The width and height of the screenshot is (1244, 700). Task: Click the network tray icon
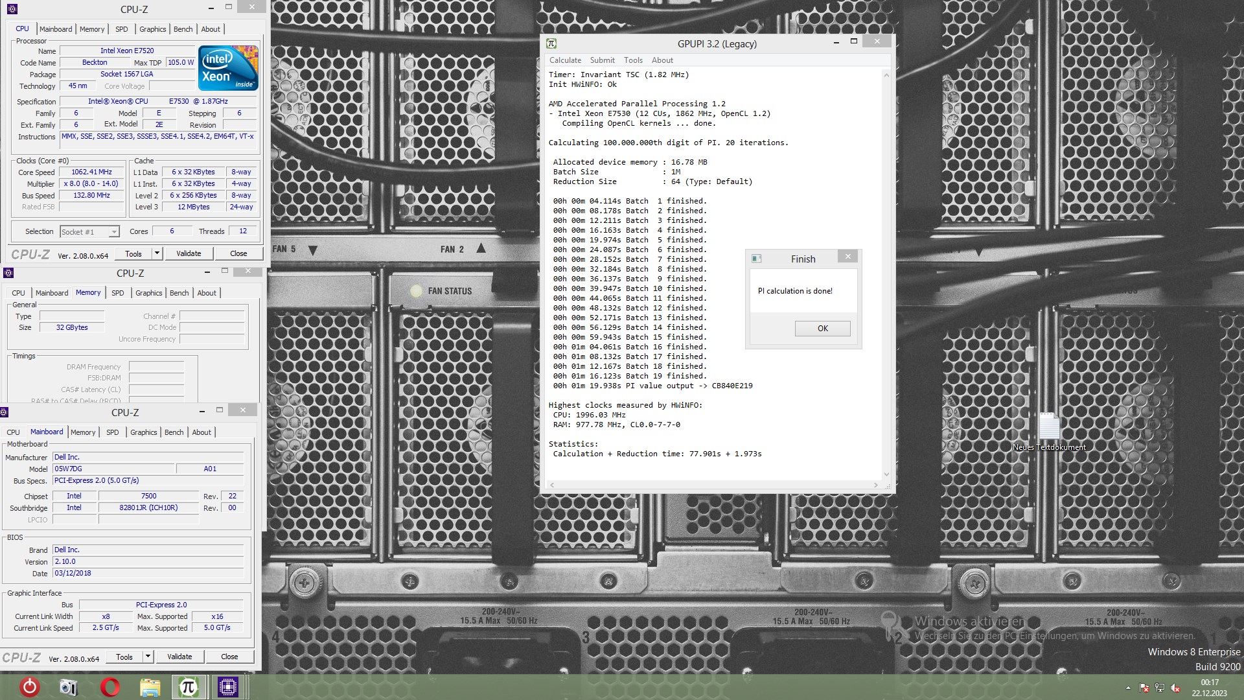[1160, 688]
